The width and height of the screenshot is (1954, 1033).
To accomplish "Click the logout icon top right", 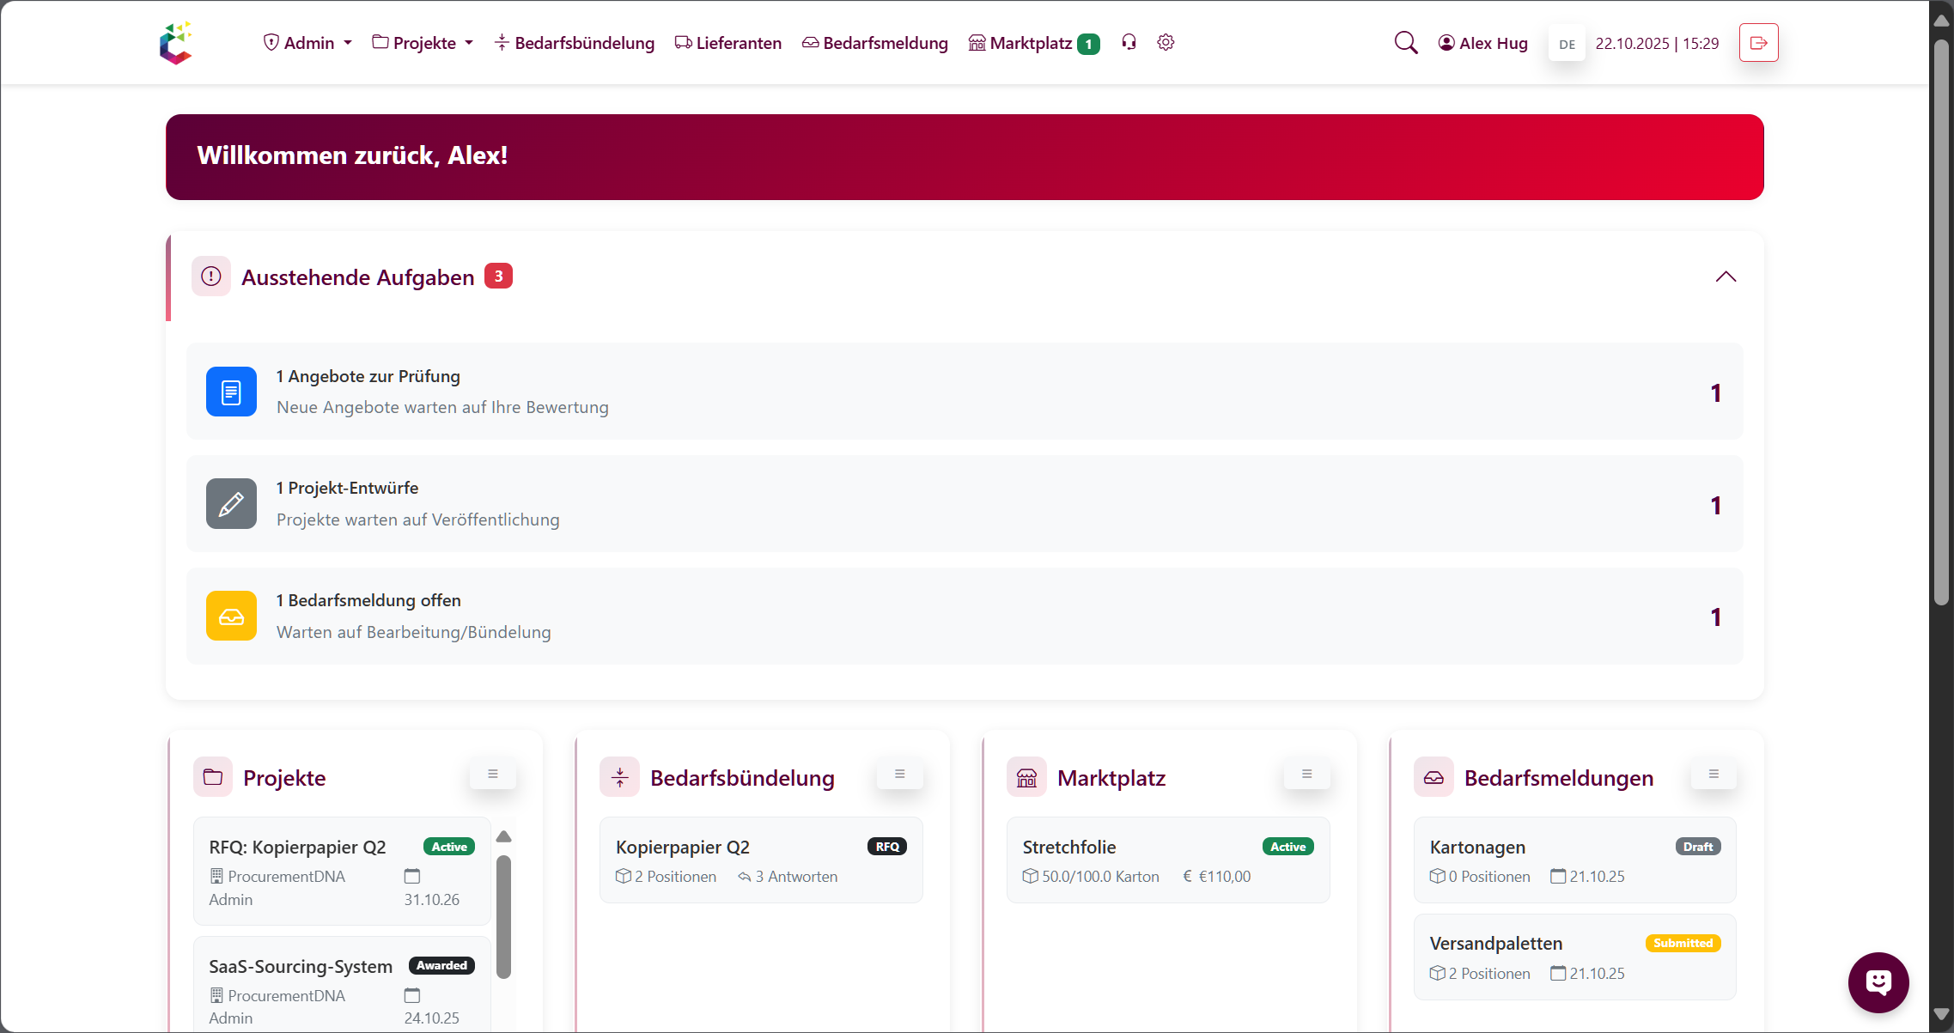I will 1758,42.
